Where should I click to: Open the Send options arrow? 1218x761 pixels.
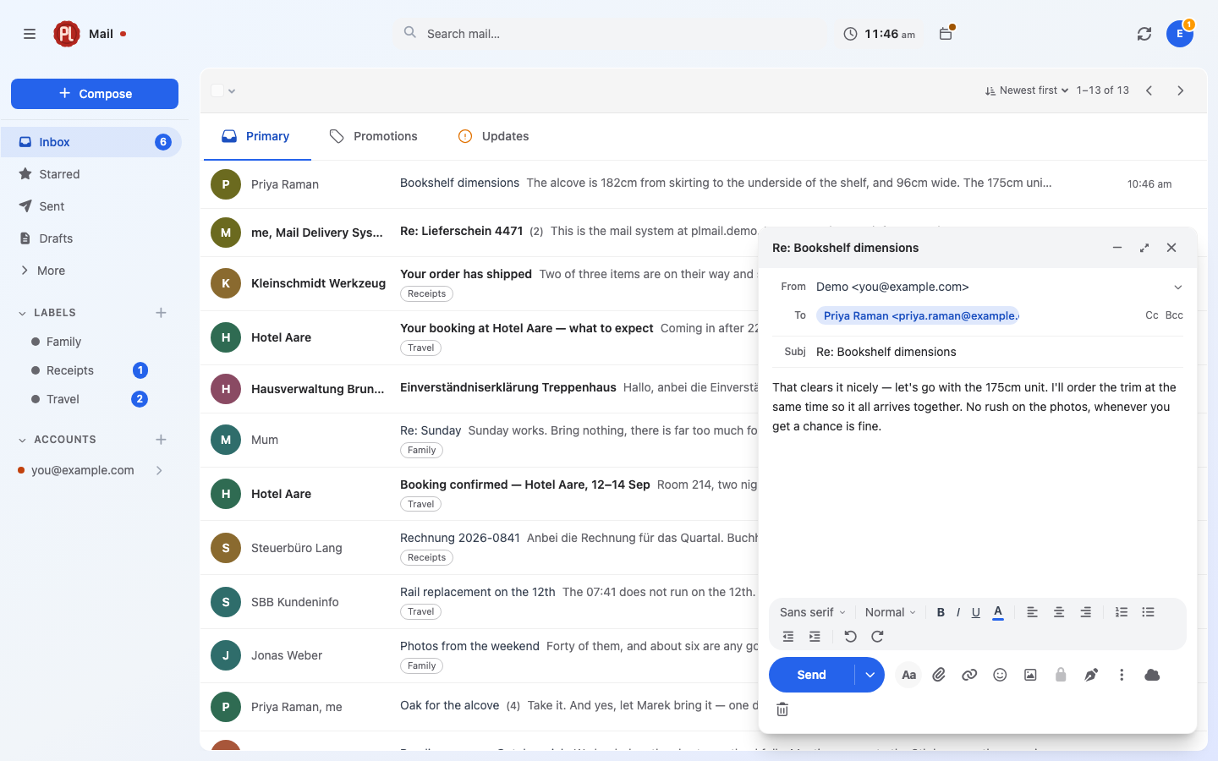tap(870, 675)
